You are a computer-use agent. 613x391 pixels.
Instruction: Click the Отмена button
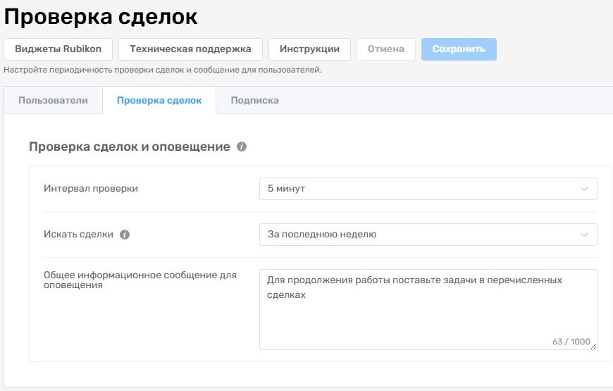click(386, 49)
